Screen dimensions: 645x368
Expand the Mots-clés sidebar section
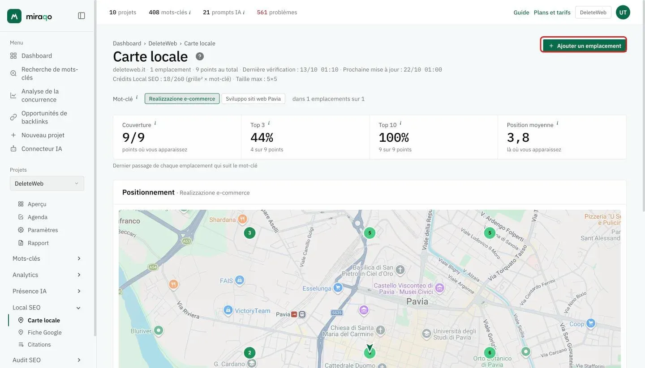(47, 258)
